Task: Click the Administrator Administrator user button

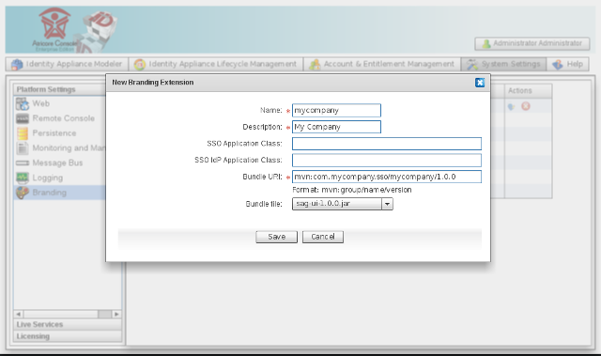Action: (532, 44)
